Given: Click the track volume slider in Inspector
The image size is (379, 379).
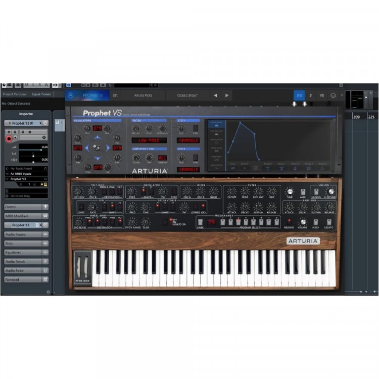Looking at the screenshot, I should [x=33, y=150].
